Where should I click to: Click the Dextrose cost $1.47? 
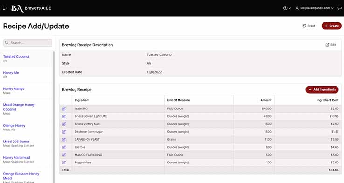[x=335, y=132]
